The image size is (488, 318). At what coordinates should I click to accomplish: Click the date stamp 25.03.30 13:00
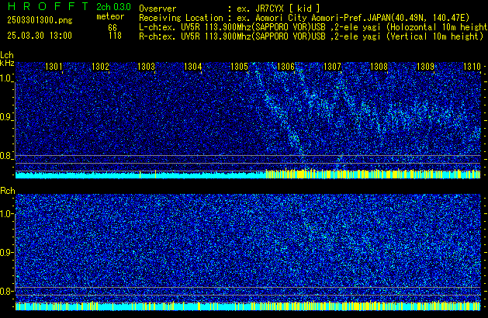tap(40, 36)
